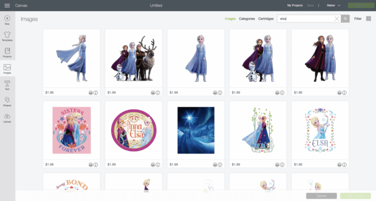The image size is (376, 201).
Task: Show info for the blue ice night scene
Action: coord(220,164)
